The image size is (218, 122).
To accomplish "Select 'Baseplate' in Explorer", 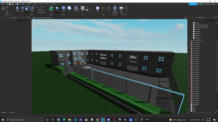I will (196, 104).
